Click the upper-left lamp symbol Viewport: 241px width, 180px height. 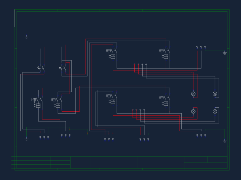193,94
